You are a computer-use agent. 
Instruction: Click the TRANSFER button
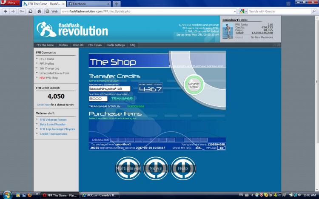click(x=122, y=99)
